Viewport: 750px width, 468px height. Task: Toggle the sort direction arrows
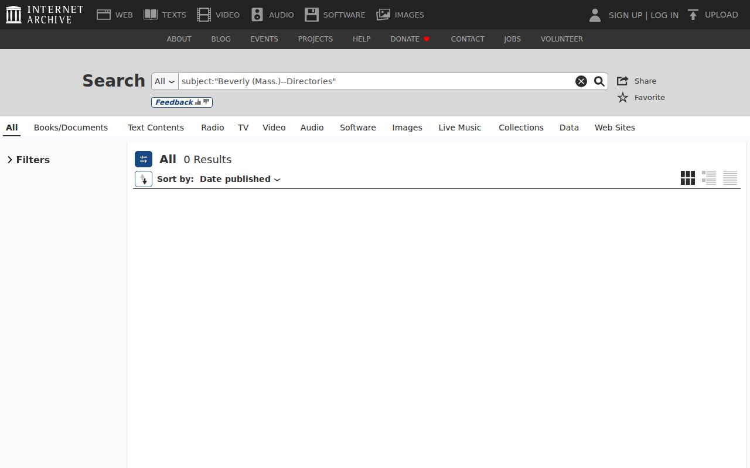click(144, 179)
